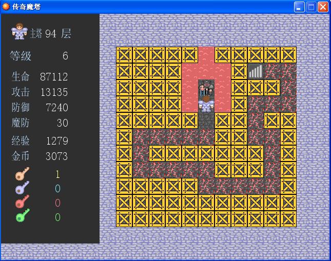
Task: Click the green key icon
Action: coord(23,216)
